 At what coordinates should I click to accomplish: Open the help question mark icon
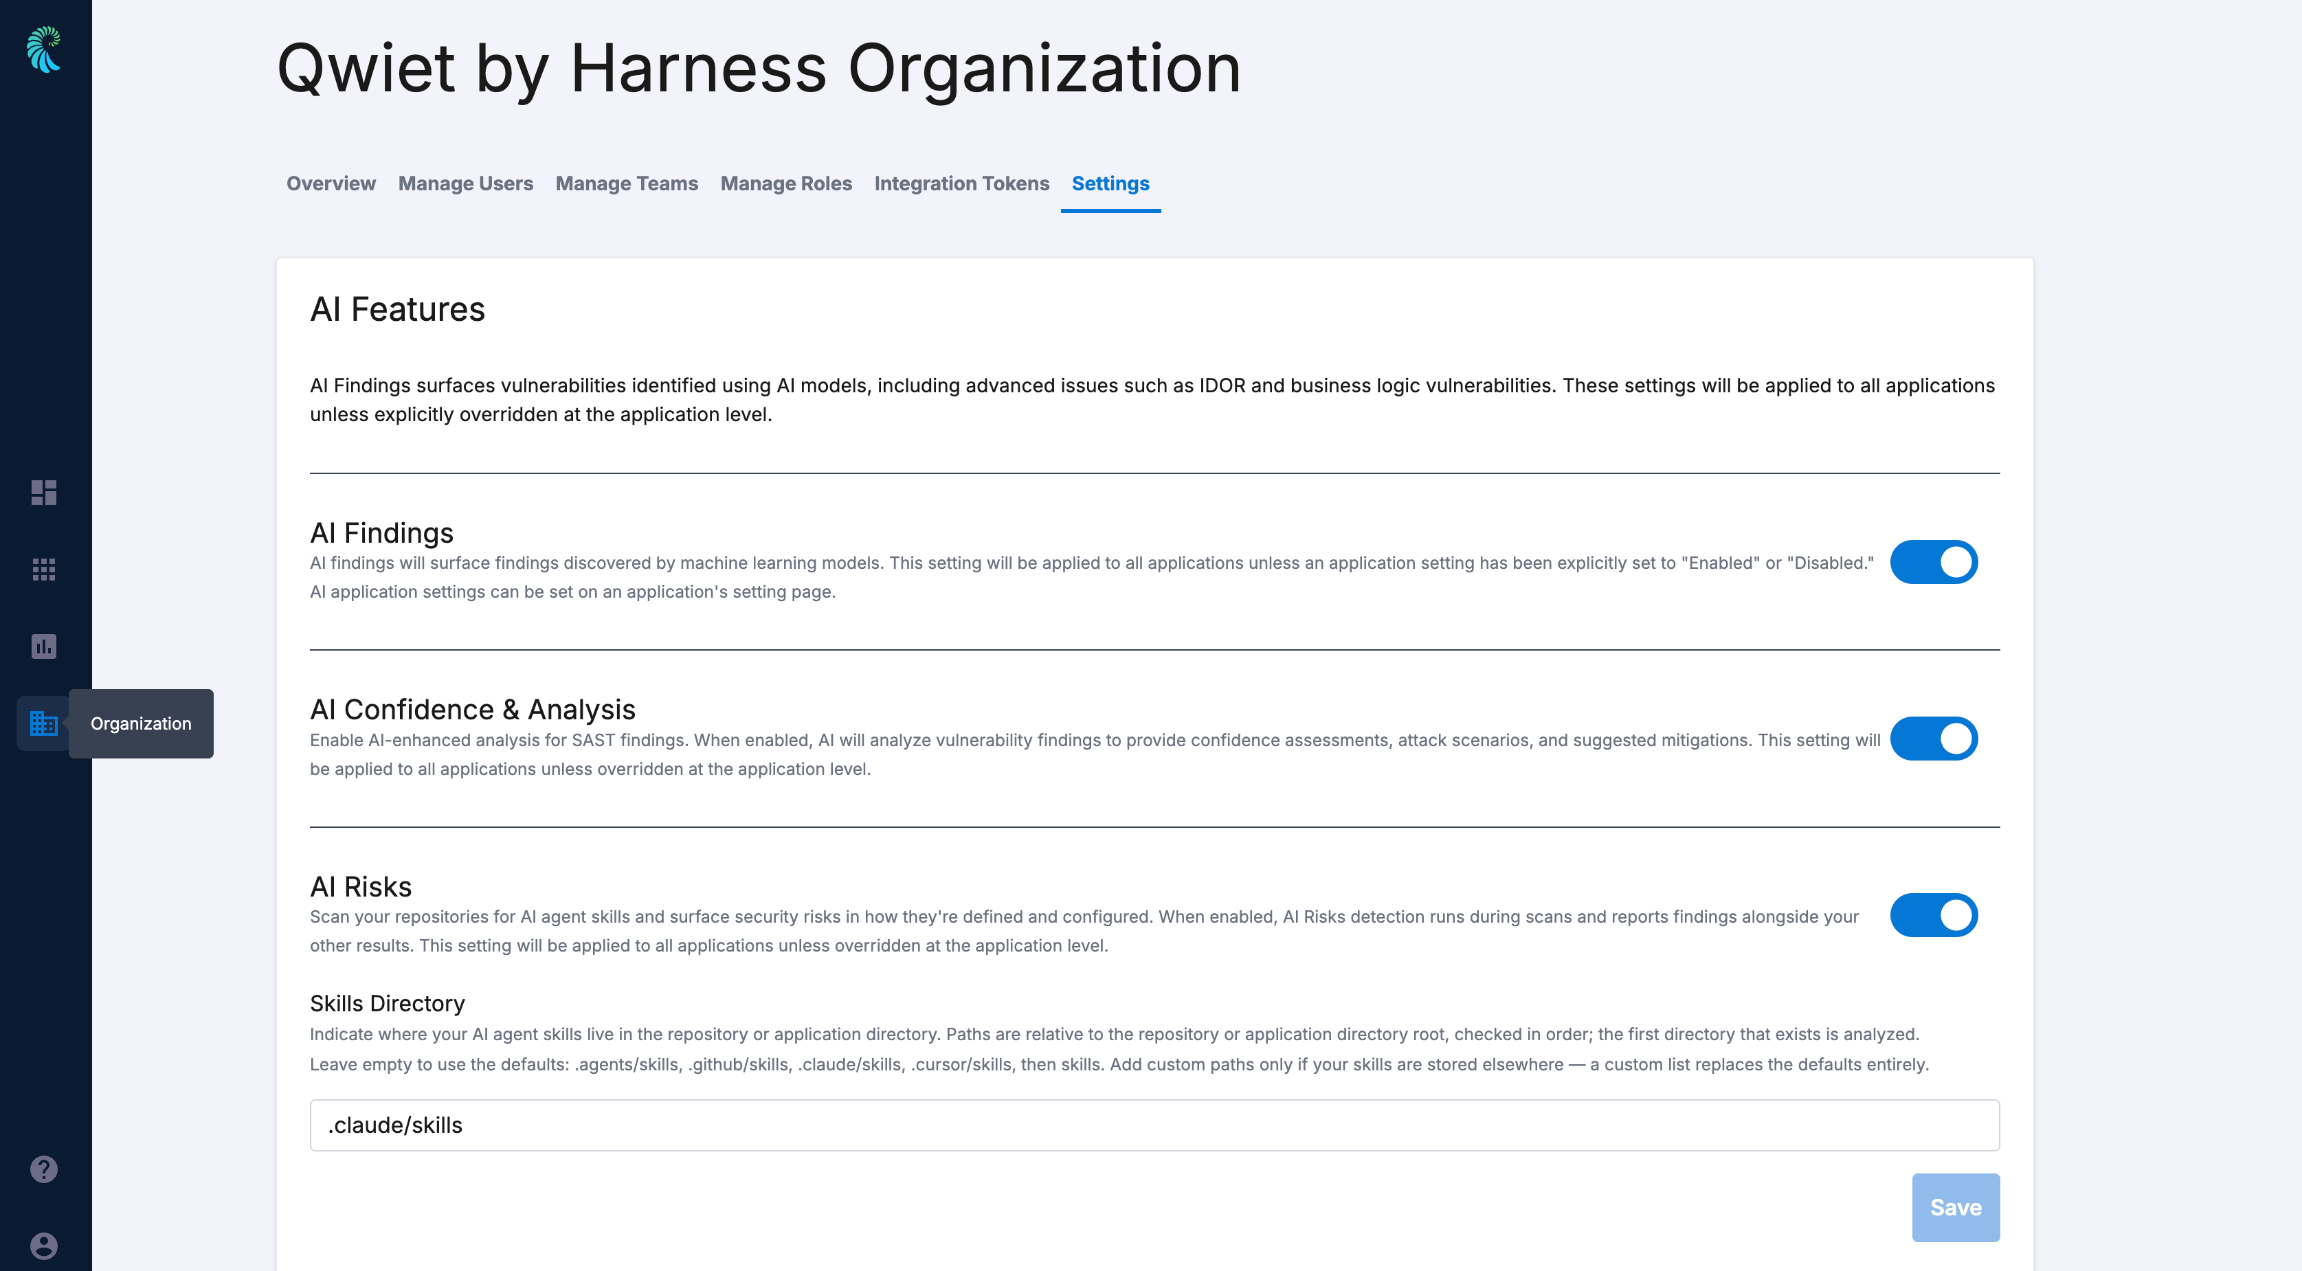tap(44, 1169)
